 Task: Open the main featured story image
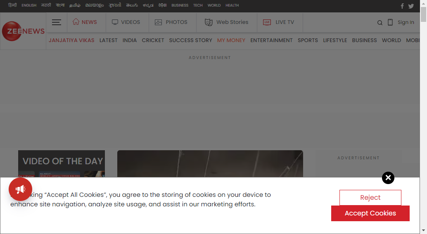coord(210,164)
